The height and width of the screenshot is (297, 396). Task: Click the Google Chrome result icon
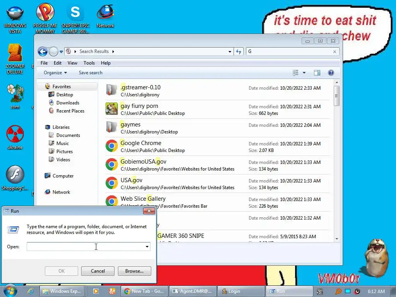[112, 146]
